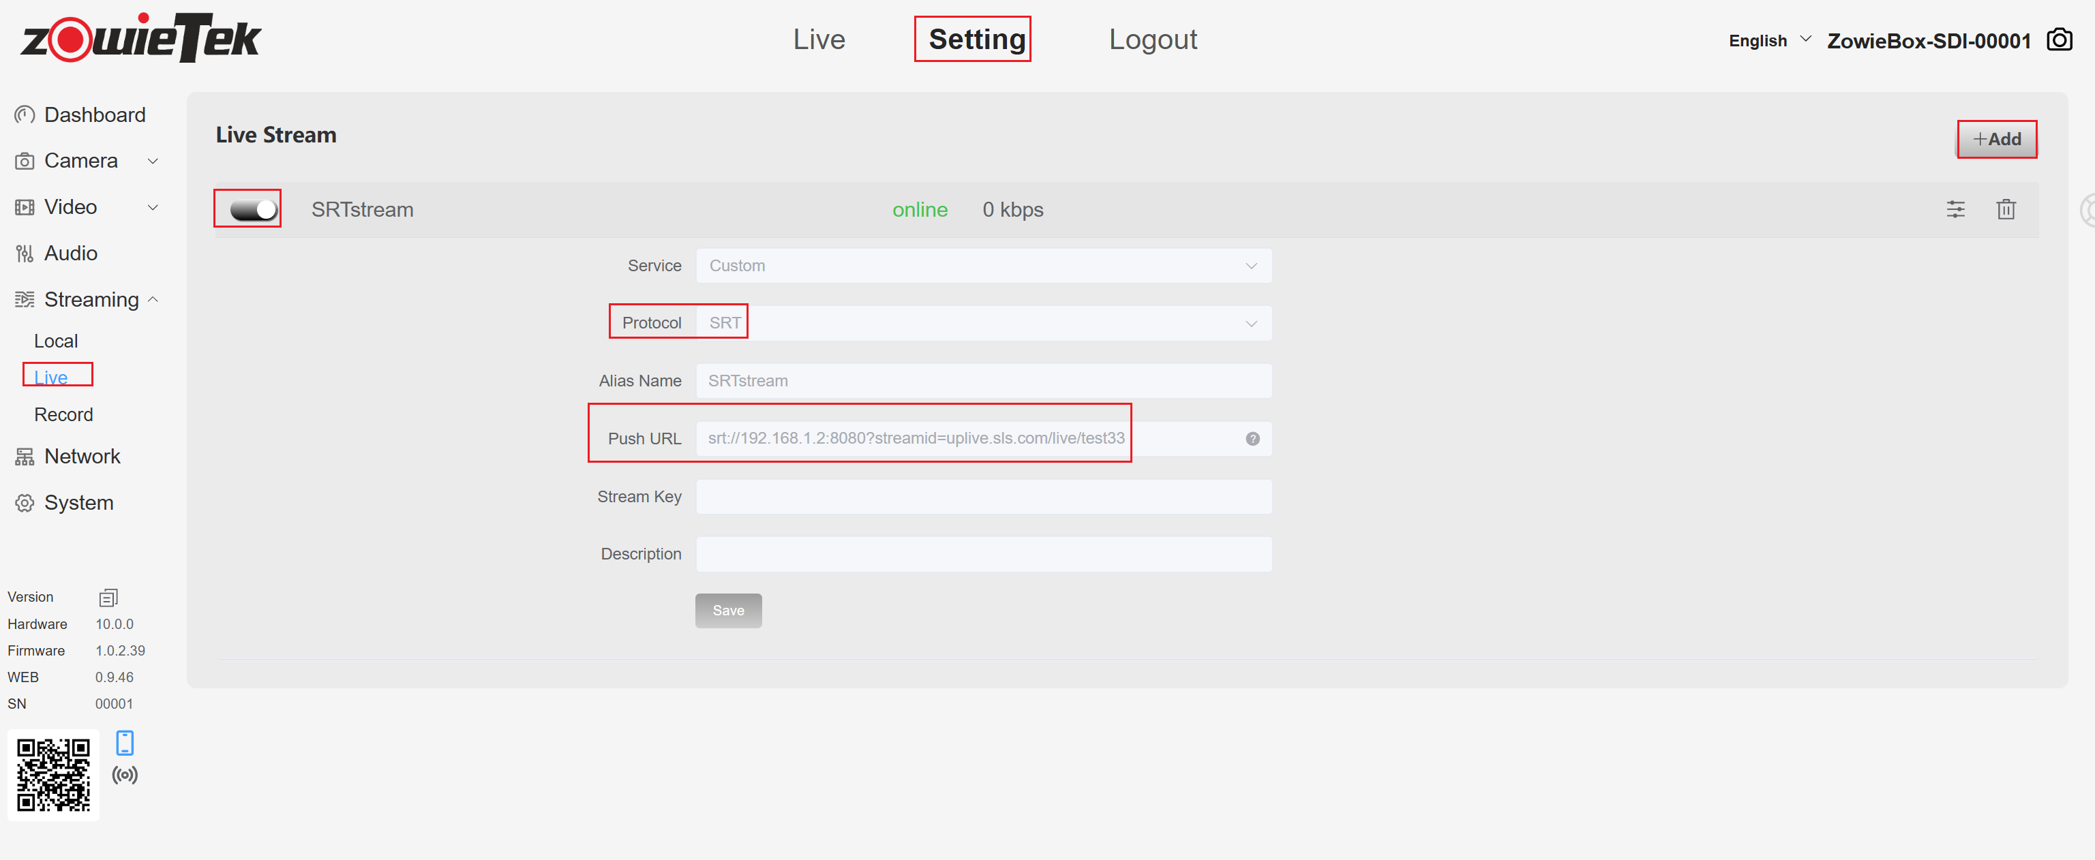Click the broadcast signal icon near QR code
This screenshot has height=860, width=2095.
click(x=125, y=775)
